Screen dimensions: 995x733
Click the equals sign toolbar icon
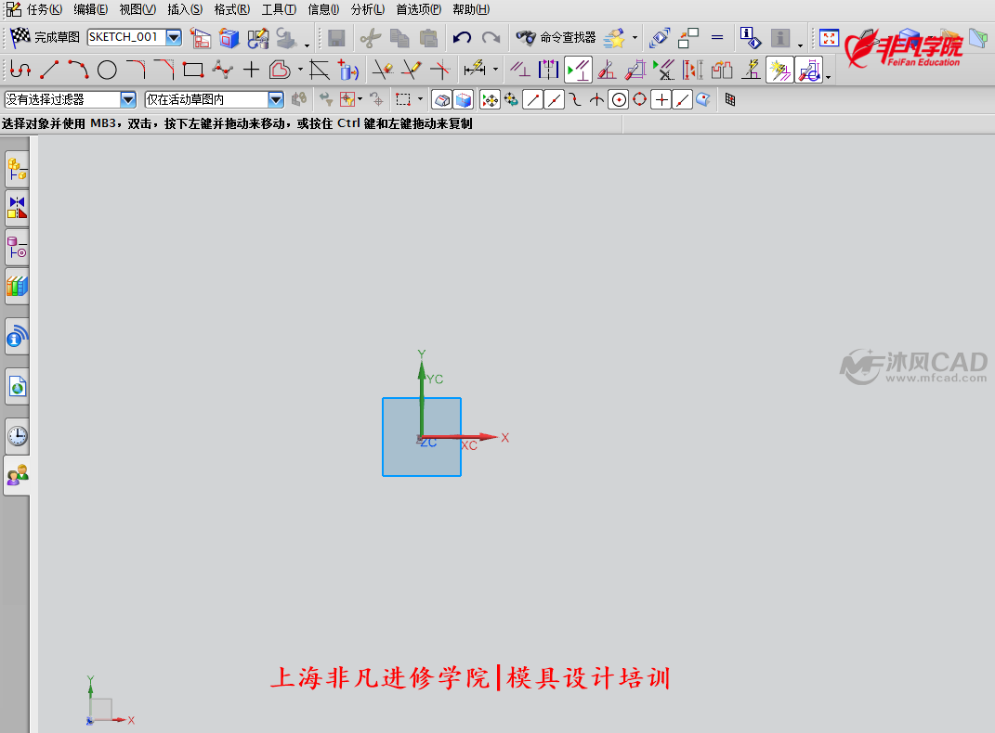717,38
